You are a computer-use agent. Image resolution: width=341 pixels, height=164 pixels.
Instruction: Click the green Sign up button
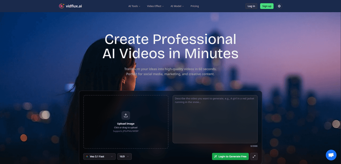click(266, 6)
